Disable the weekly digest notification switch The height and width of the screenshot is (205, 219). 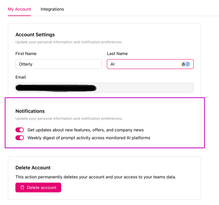[20, 138]
